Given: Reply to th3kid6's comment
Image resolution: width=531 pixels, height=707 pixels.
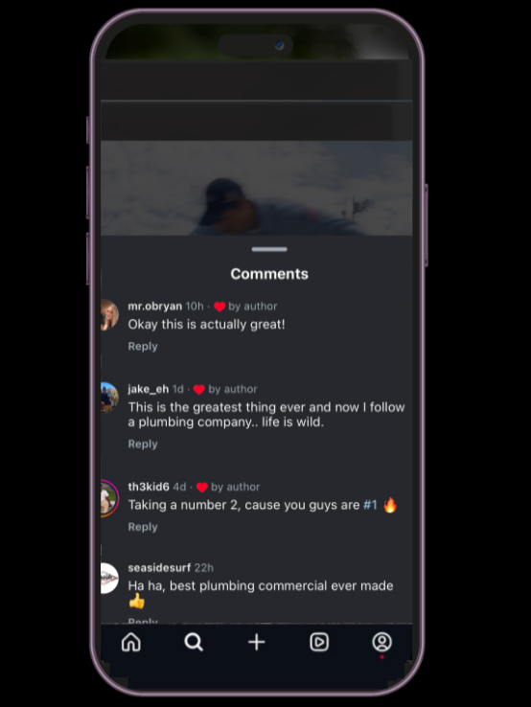Looking at the screenshot, I should click(143, 527).
